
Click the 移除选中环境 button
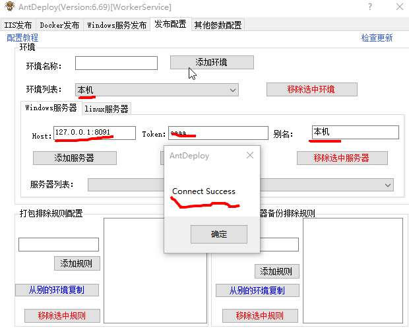pyautogui.click(x=312, y=90)
